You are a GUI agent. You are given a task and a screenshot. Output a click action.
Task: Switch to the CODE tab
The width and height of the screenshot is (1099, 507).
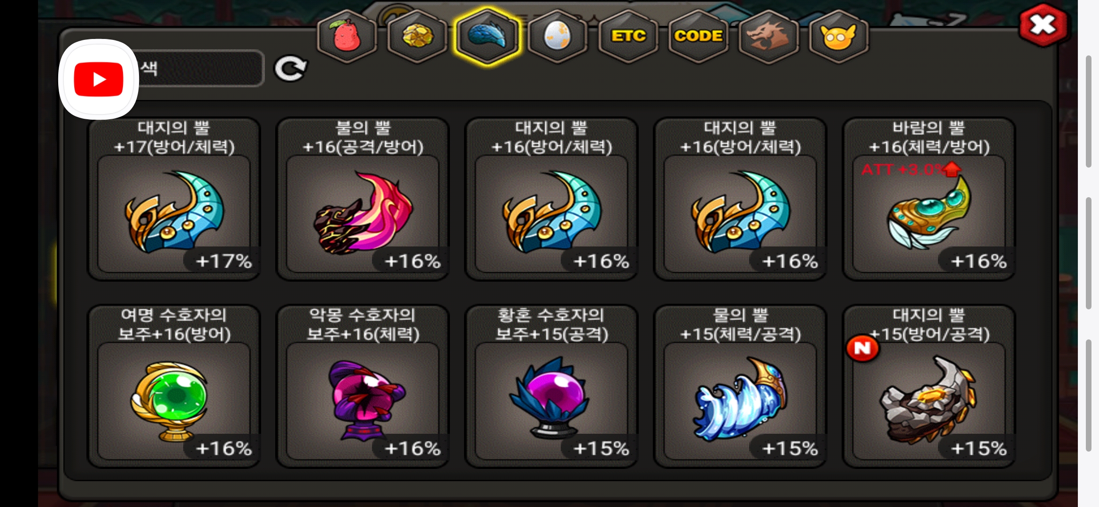pos(698,36)
